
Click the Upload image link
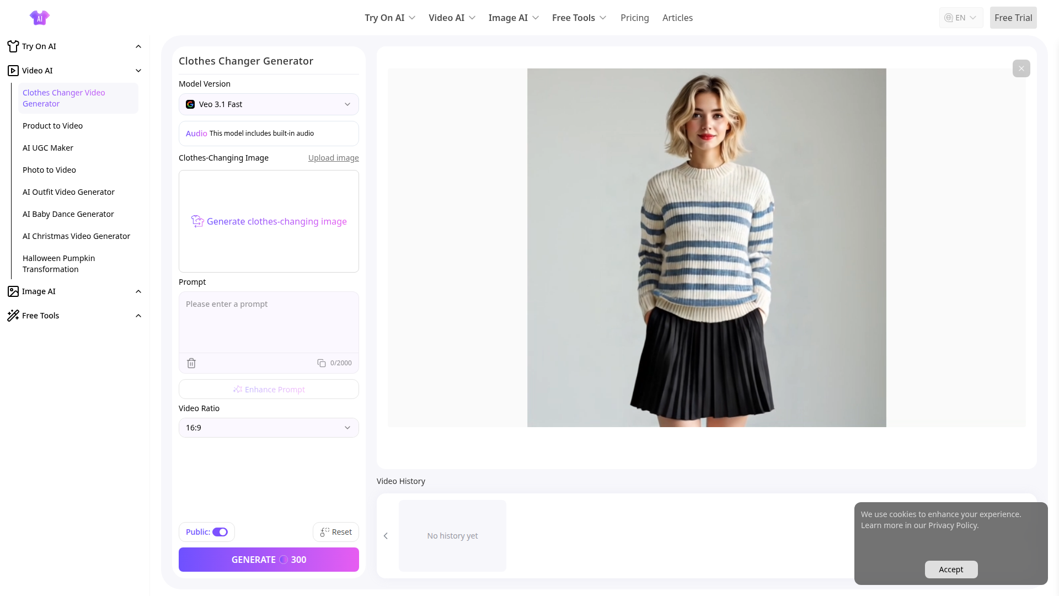(x=333, y=158)
